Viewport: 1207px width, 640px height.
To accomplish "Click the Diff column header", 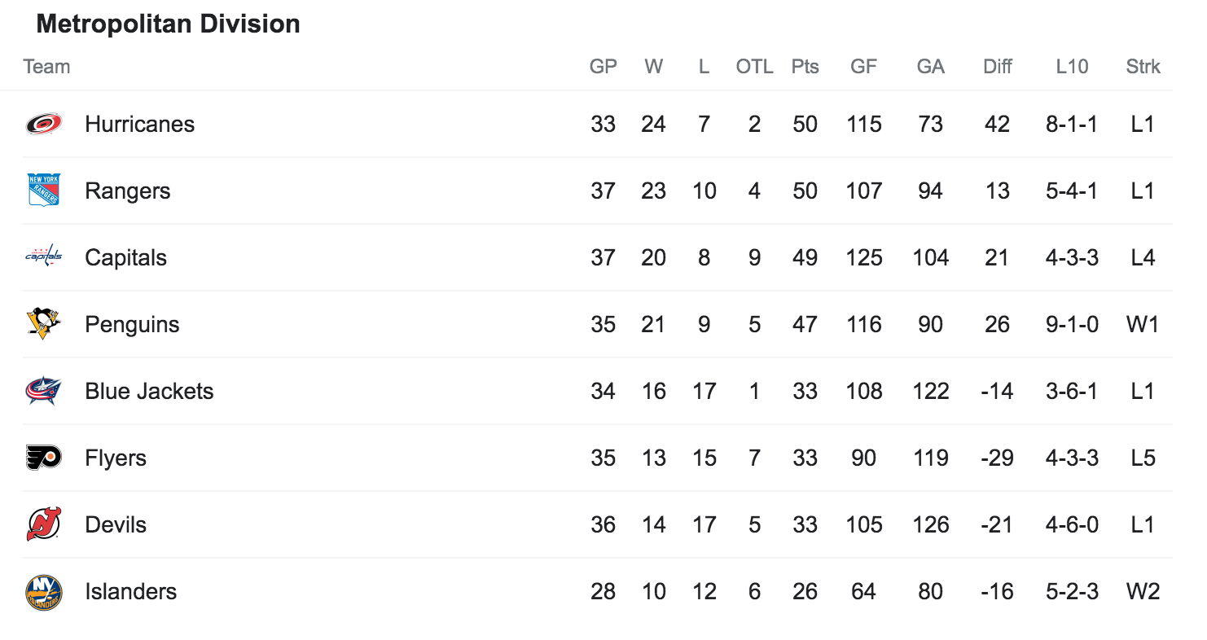I will pyautogui.click(x=997, y=67).
